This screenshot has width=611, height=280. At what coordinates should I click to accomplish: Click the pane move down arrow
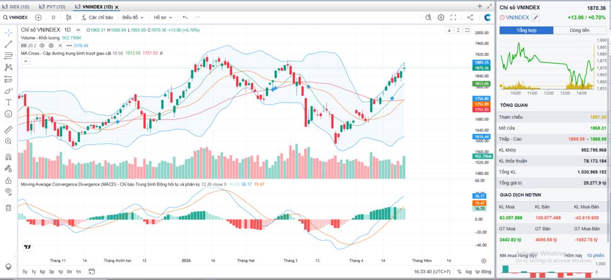click(x=449, y=30)
